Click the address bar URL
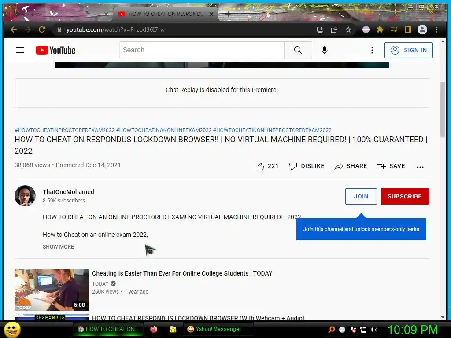The image size is (451, 338). pyautogui.click(x=116, y=29)
